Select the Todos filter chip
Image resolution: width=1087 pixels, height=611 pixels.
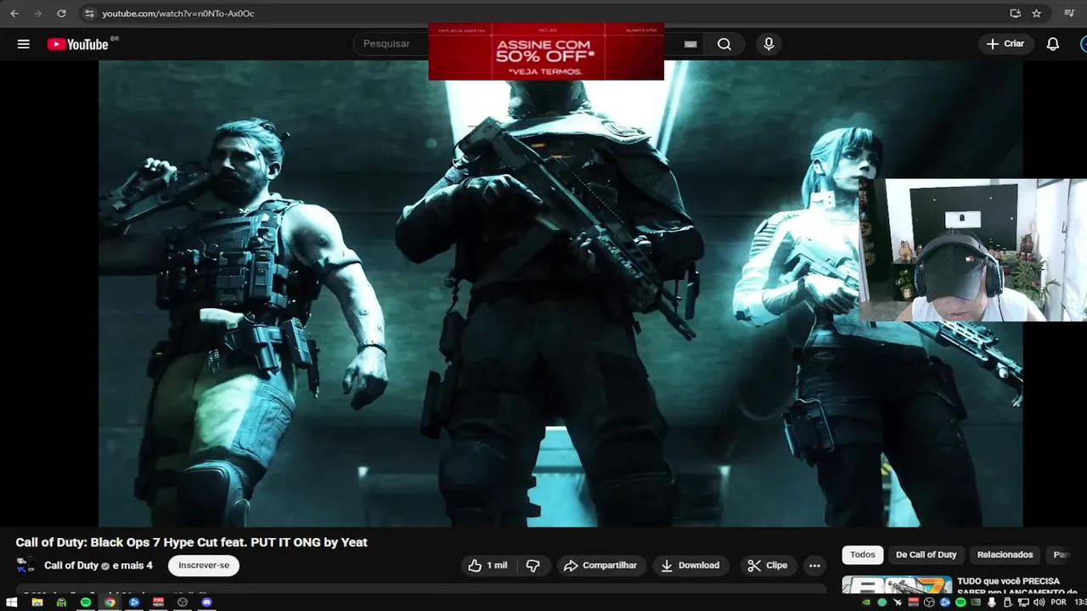tap(863, 555)
